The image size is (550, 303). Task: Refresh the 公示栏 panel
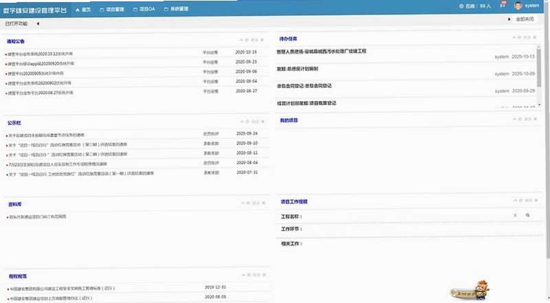pyautogui.click(x=247, y=122)
